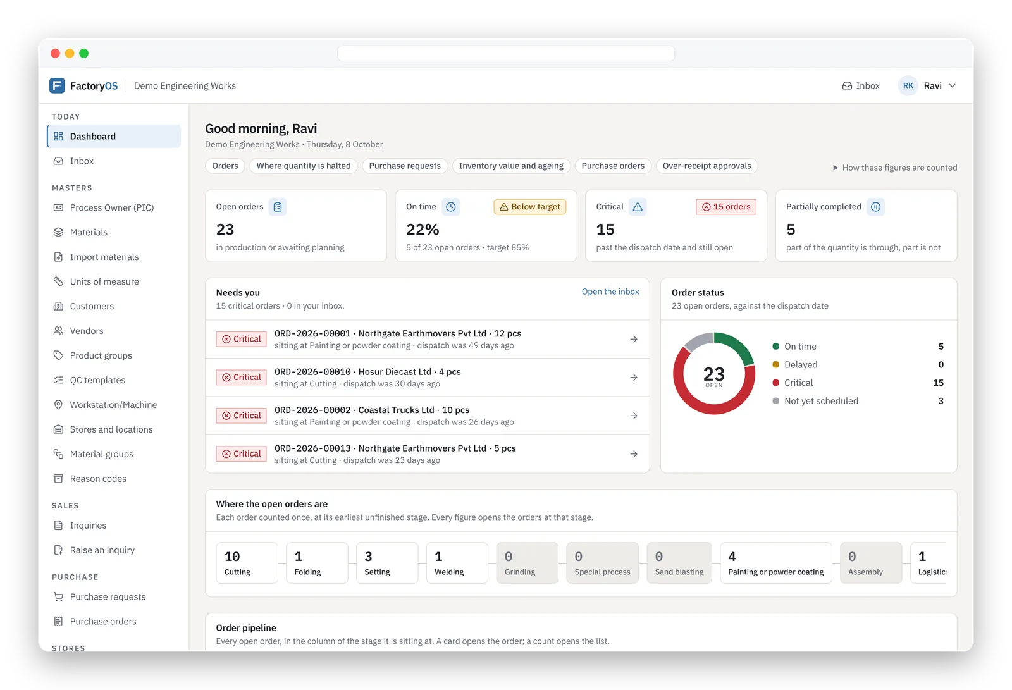Open arrow for order ORD-2026-00010
The height and width of the screenshot is (690, 1012).
634,378
